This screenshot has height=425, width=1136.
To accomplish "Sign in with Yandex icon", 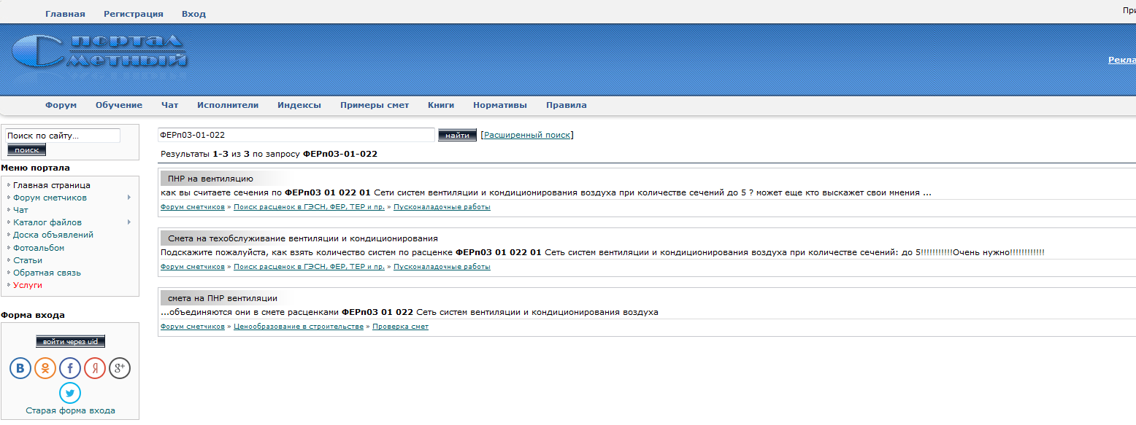I will (95, 368).
